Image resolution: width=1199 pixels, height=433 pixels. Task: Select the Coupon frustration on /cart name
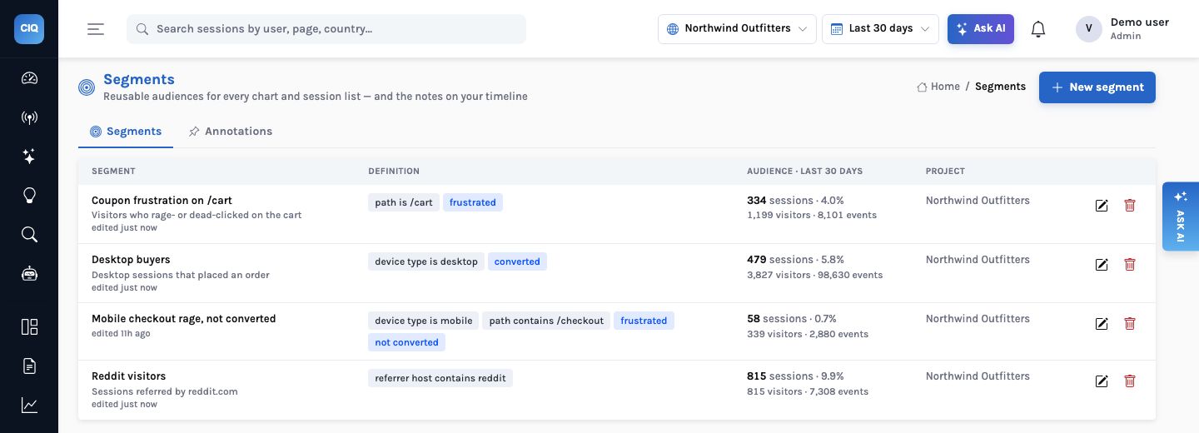[162, 201]
